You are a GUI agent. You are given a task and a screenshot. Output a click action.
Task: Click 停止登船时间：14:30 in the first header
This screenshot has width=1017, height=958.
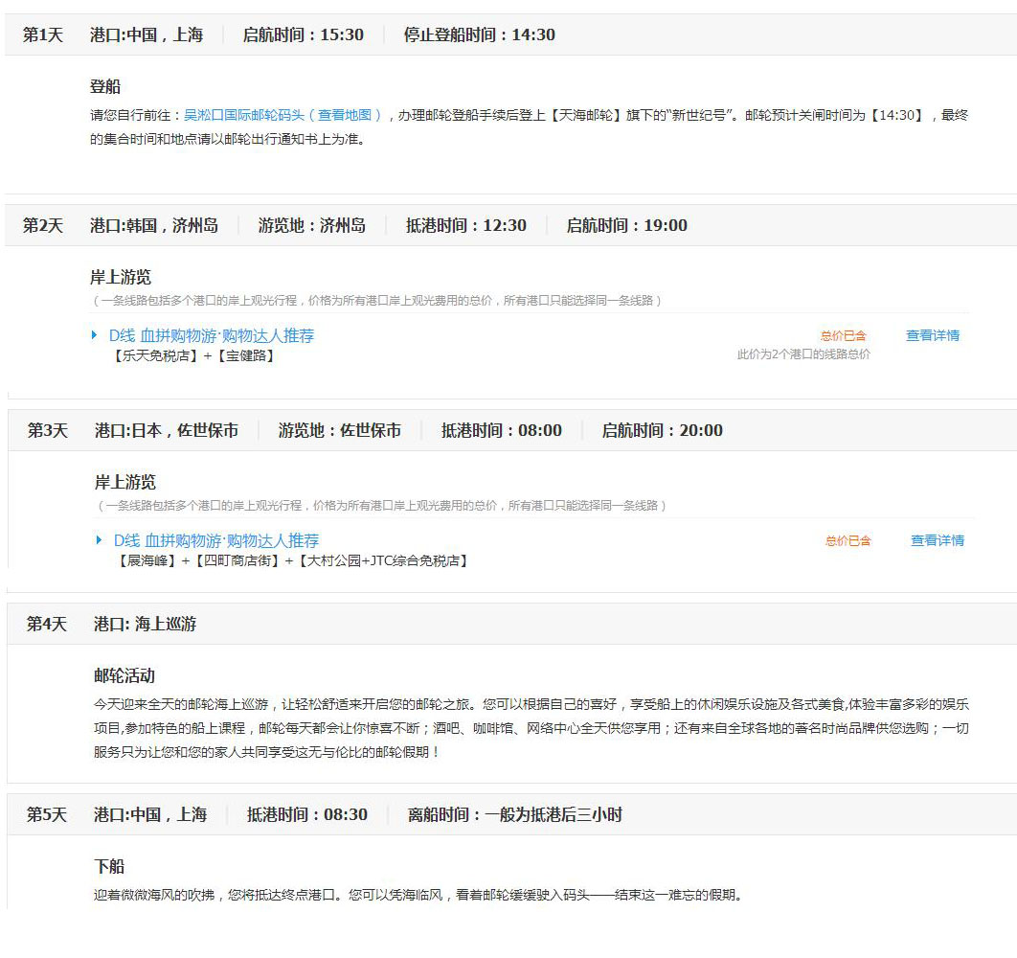point(479,34)
